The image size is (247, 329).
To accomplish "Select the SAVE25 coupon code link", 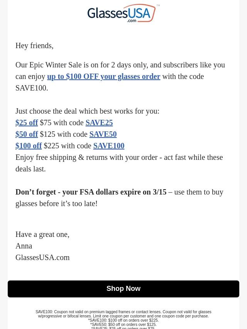I will click(x=99, y=123).
